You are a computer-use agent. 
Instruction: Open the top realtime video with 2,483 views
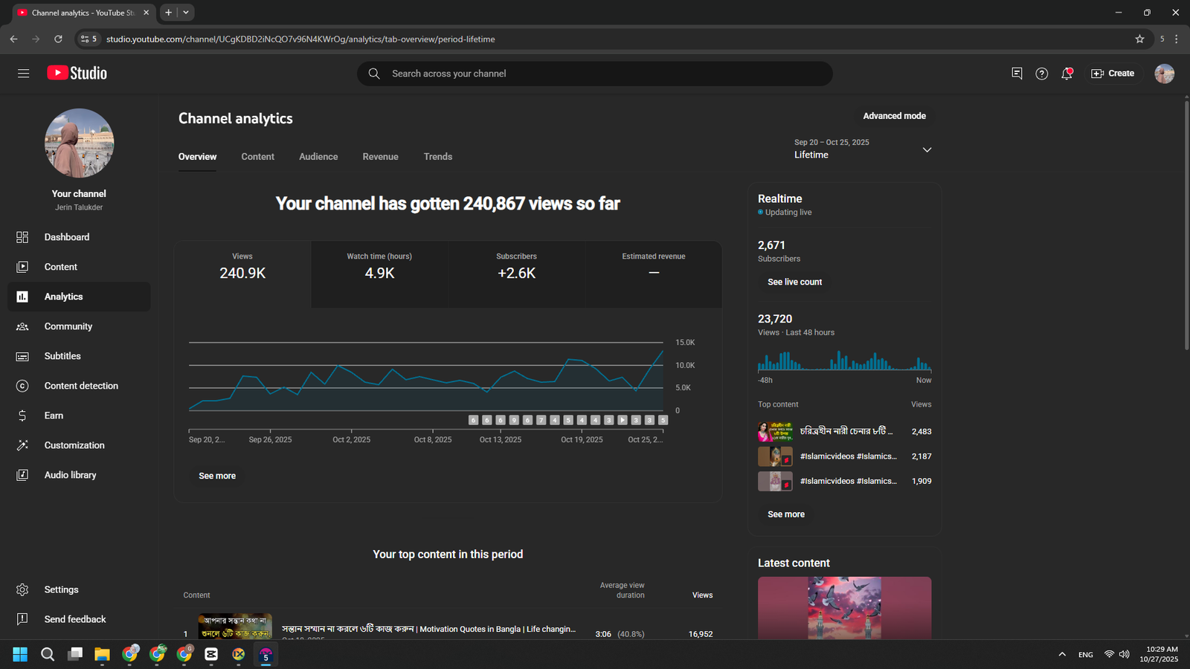coord(844,431)
